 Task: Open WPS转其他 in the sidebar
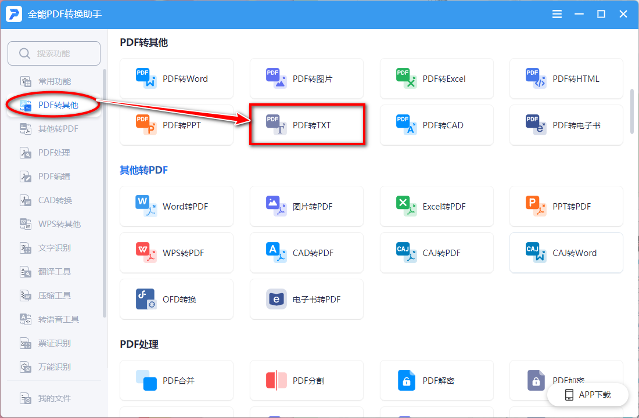54,224
